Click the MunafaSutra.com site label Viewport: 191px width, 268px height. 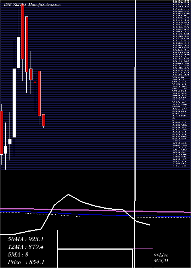click(44, 5)
